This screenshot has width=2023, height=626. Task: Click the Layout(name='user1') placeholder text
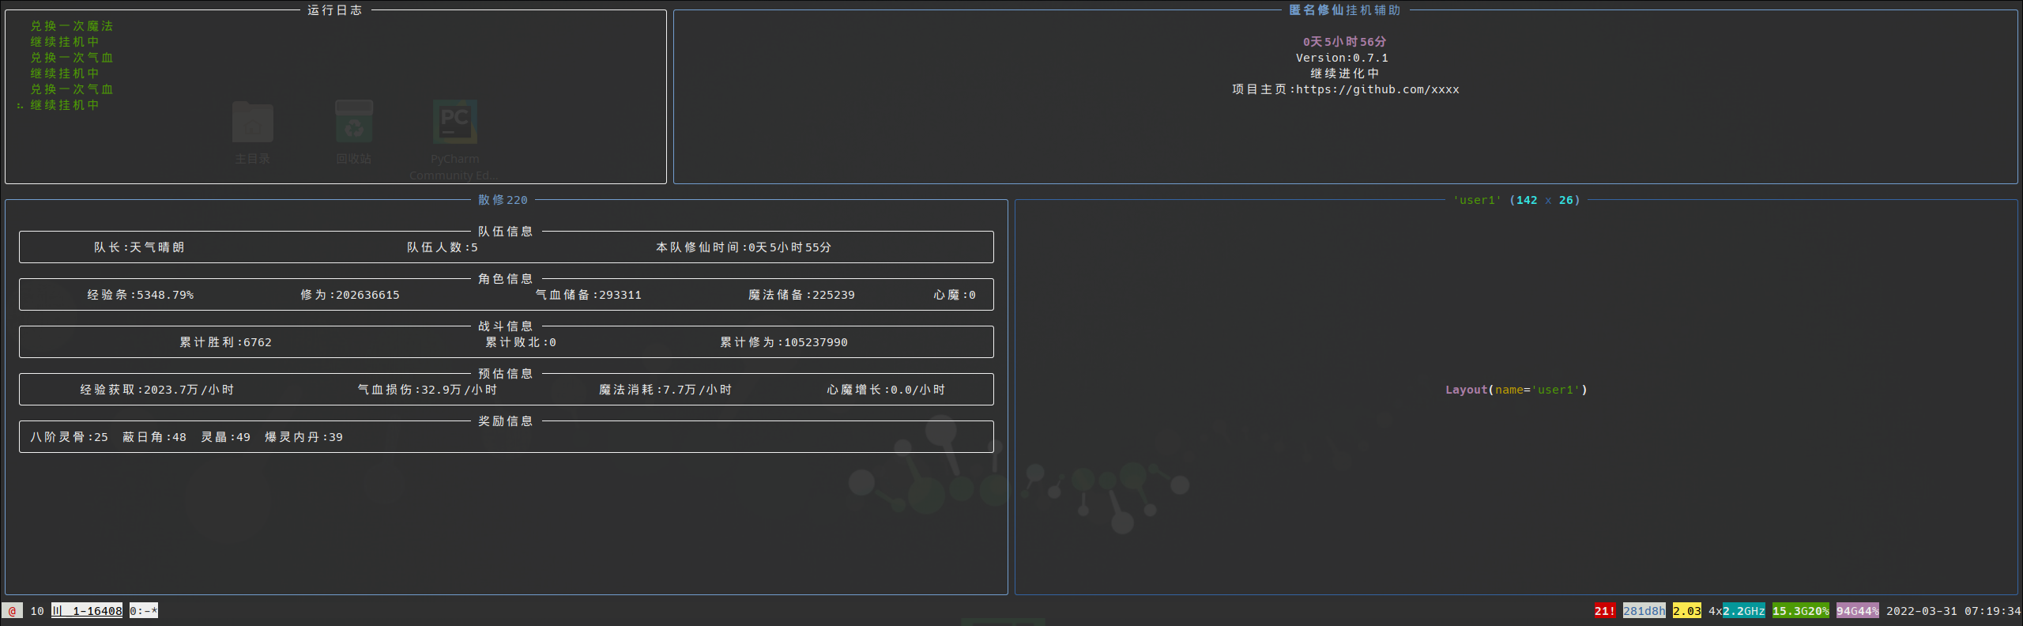[x=1516, y=390]
